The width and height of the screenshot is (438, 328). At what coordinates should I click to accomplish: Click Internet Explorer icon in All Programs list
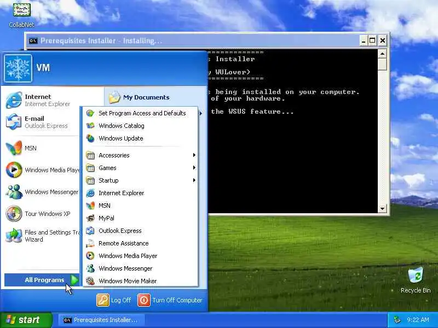[x=90, y=193]
